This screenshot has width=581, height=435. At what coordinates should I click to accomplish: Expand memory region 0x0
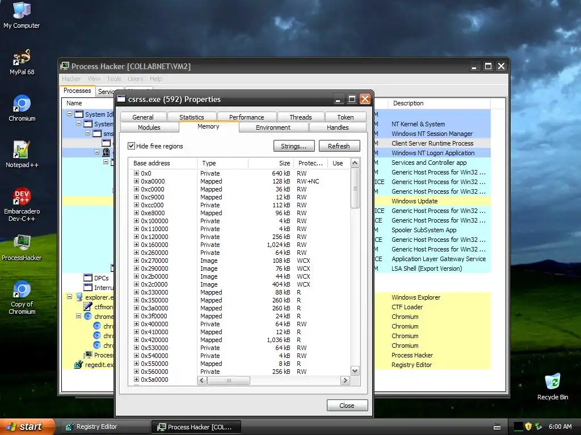click(136, 173)
